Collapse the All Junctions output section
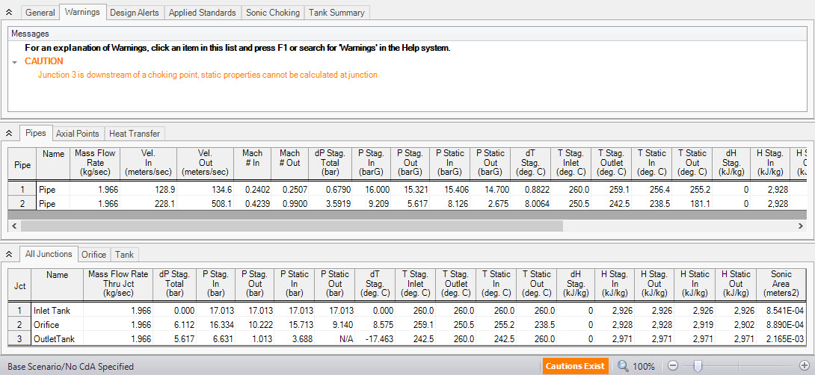The width and height of the screenshot is (815, 375). tap(8, 255)
